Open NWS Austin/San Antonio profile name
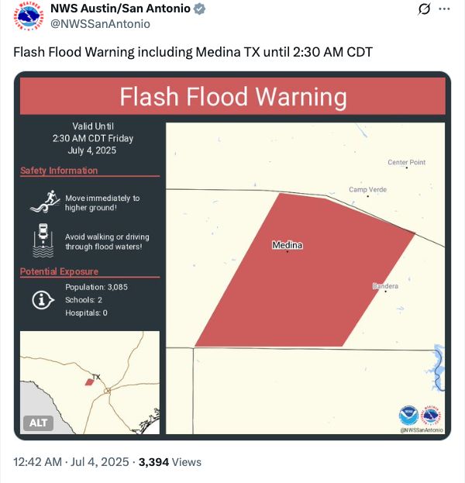465x483 pixels. 120,9
